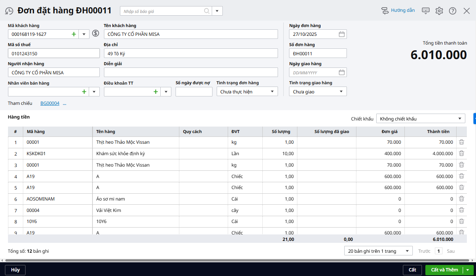Open reference link BG00004
476x276 pixels.
(50, 103)
